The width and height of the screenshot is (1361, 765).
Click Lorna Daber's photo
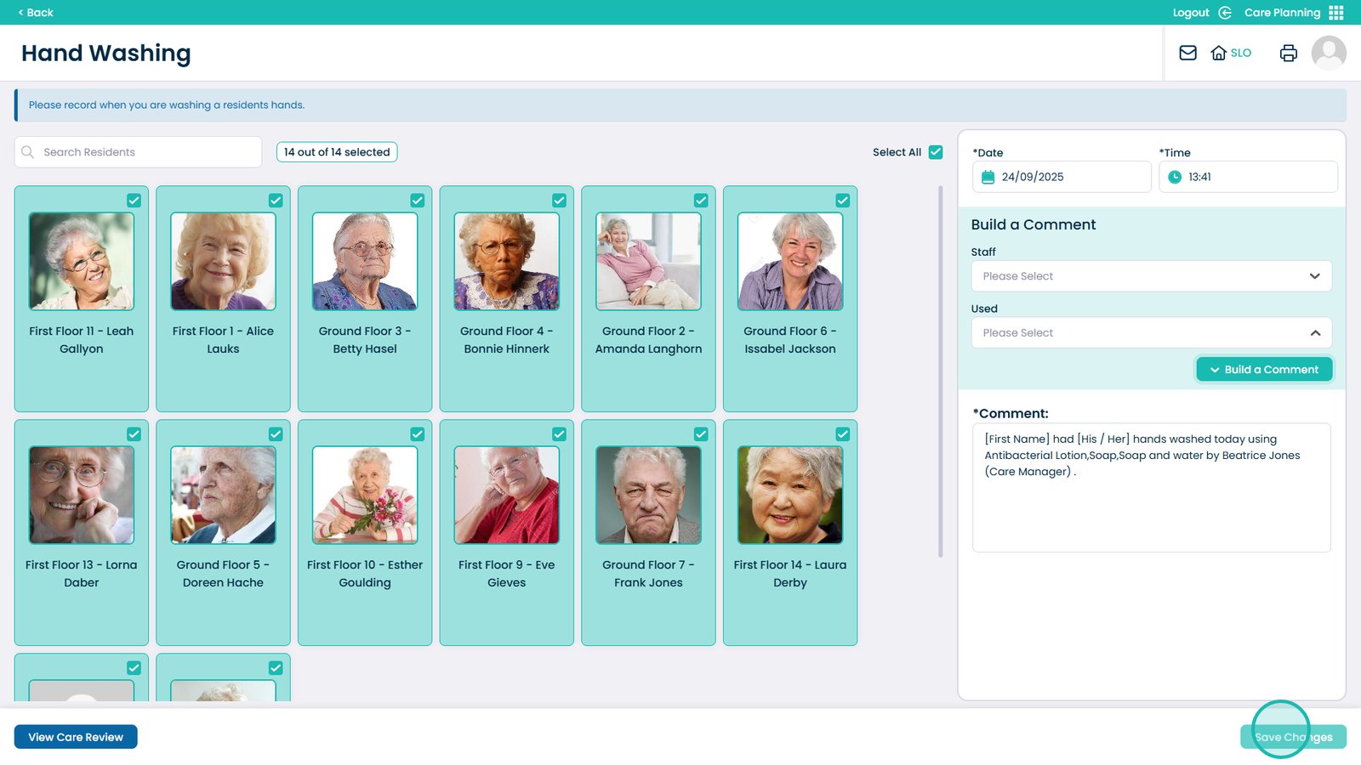pyautogui.click(x=82, y=495)
